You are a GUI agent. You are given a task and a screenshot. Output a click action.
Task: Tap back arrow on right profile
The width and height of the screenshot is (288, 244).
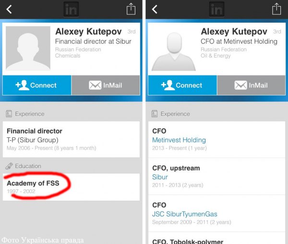(155, 9)
